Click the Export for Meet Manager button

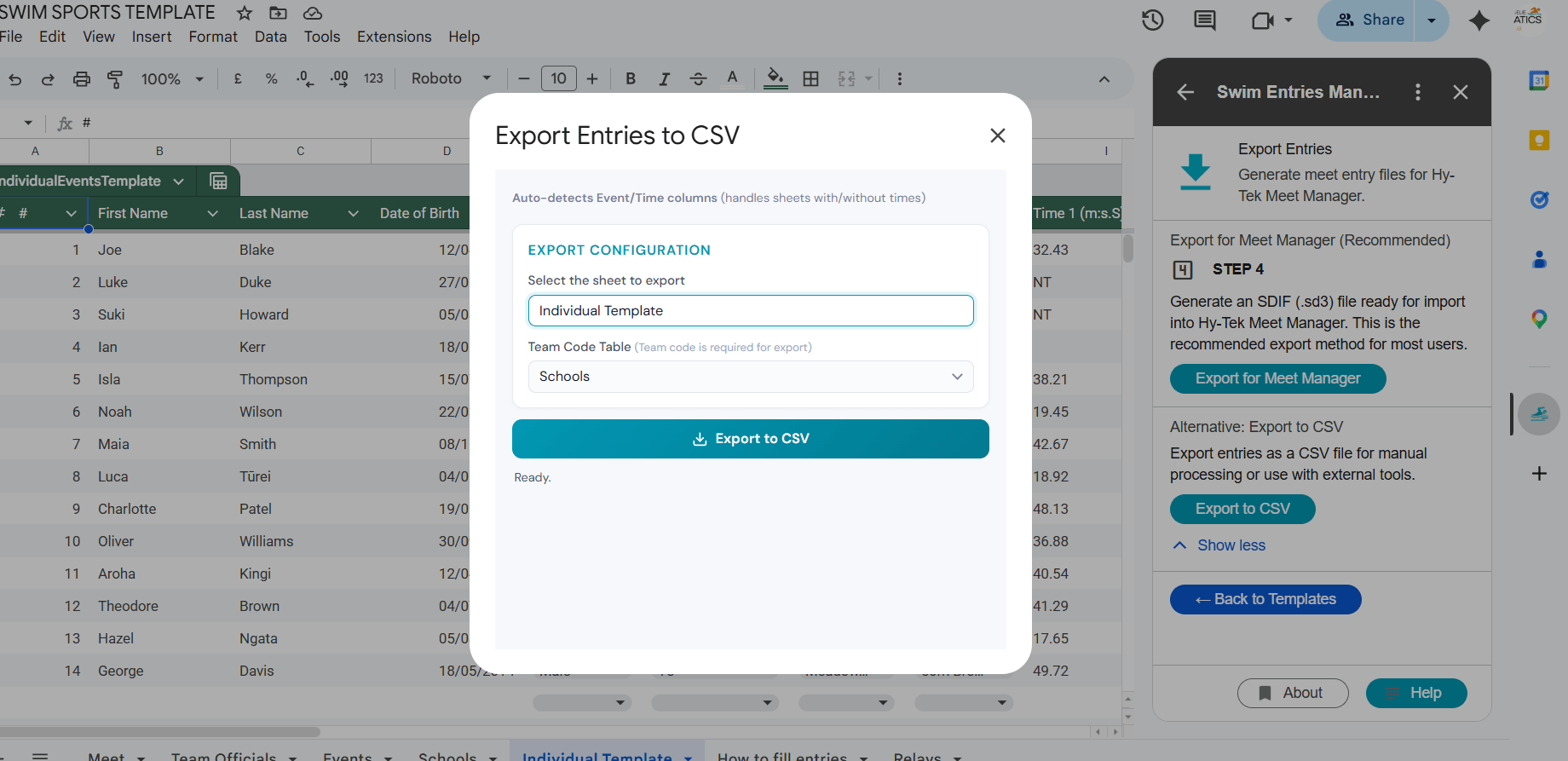(1277, 378)
